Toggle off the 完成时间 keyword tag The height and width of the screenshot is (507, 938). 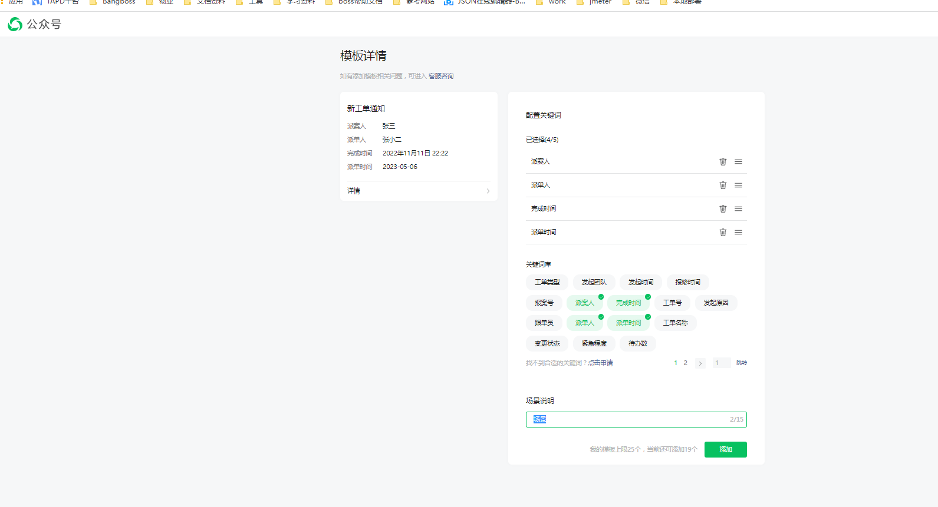[628, 303]
